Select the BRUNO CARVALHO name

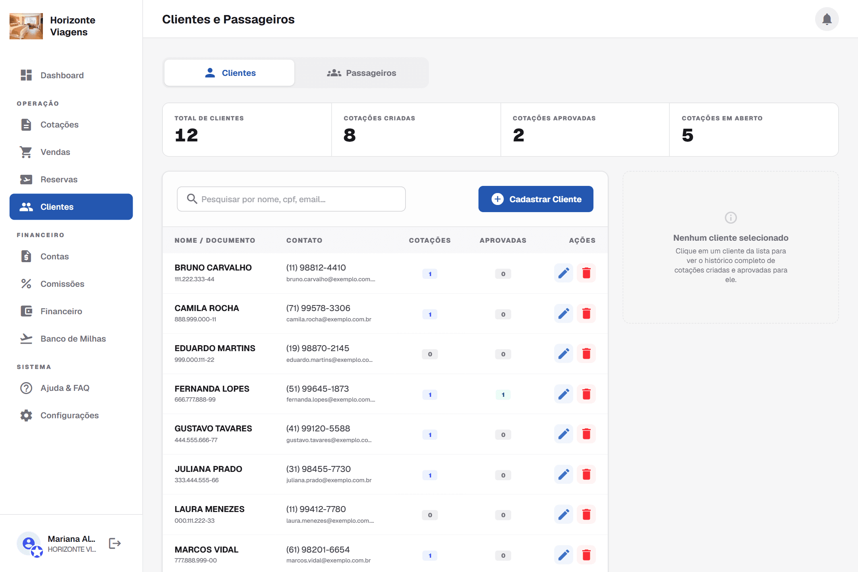point(213,268)
